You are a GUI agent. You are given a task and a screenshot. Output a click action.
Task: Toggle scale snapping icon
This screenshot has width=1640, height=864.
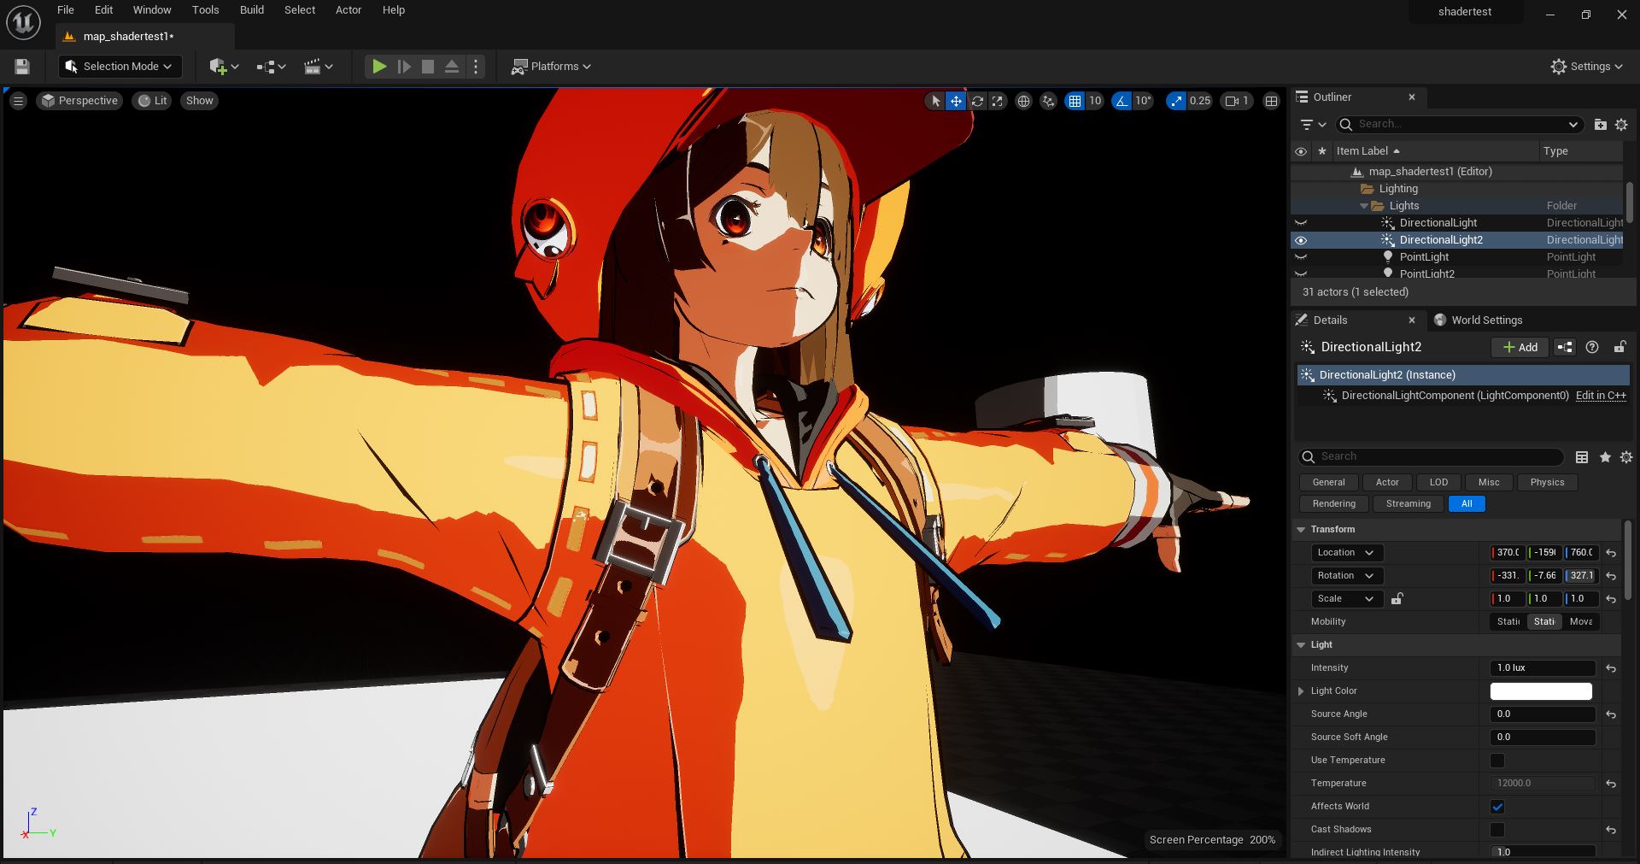click(x=1176, y=101)
